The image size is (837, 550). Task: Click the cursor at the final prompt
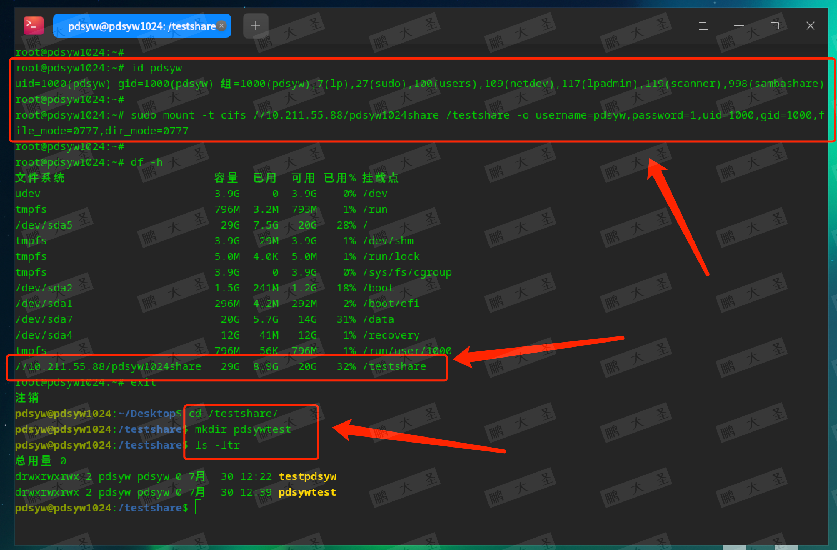(x=196, y=507)
